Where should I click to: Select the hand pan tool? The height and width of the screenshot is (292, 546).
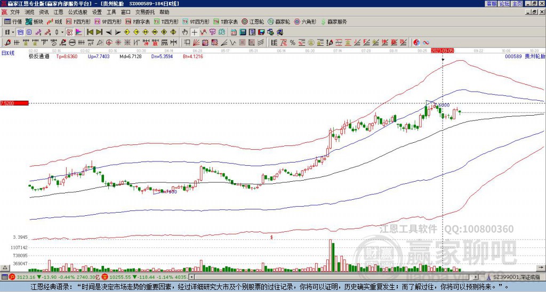pos(185,32)
